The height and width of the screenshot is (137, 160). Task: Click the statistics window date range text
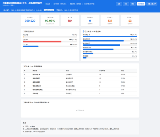point(22,10)
